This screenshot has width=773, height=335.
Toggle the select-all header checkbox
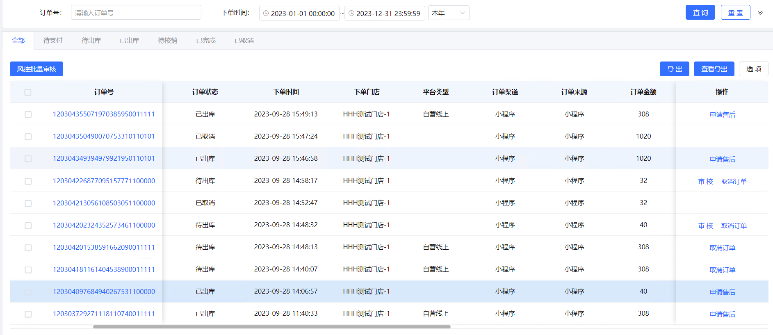click(x=28, y=92)
